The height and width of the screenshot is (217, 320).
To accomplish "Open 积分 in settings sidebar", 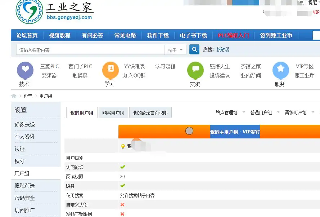I will [x=19, y=161].
